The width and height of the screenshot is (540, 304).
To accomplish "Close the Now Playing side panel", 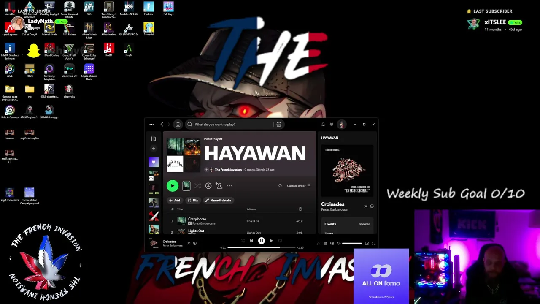I will 366,206.
